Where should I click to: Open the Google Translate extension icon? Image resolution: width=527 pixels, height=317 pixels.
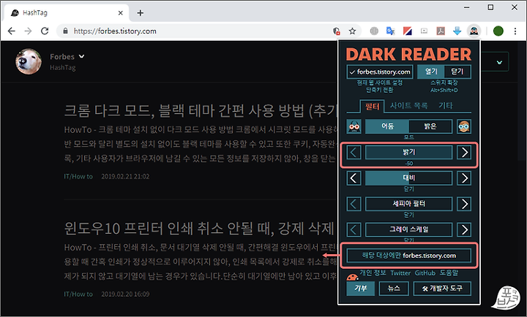pos(390,31)
